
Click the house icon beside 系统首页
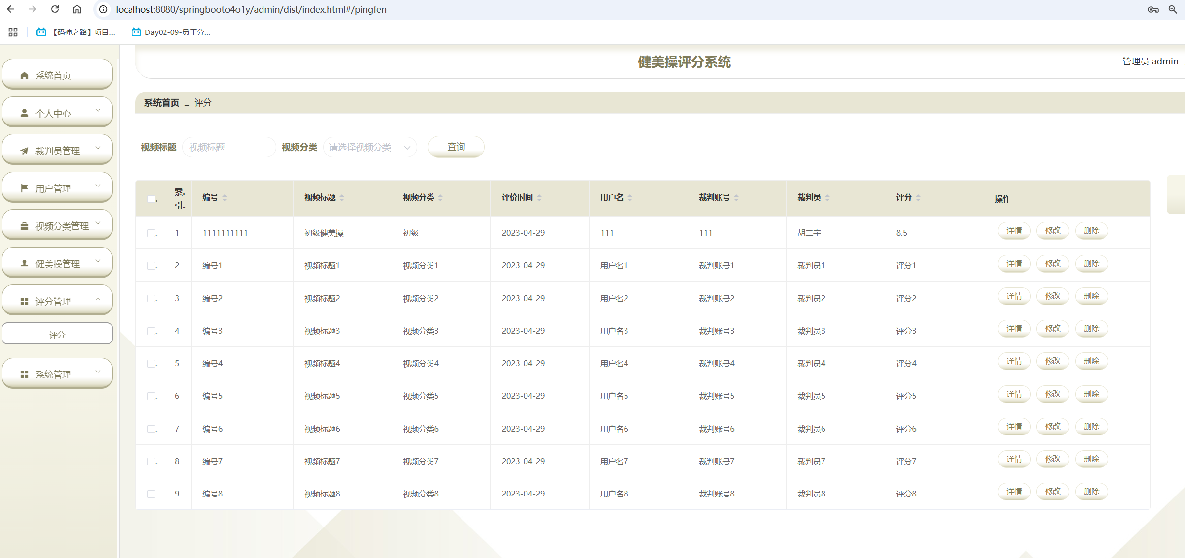[24, 75]
